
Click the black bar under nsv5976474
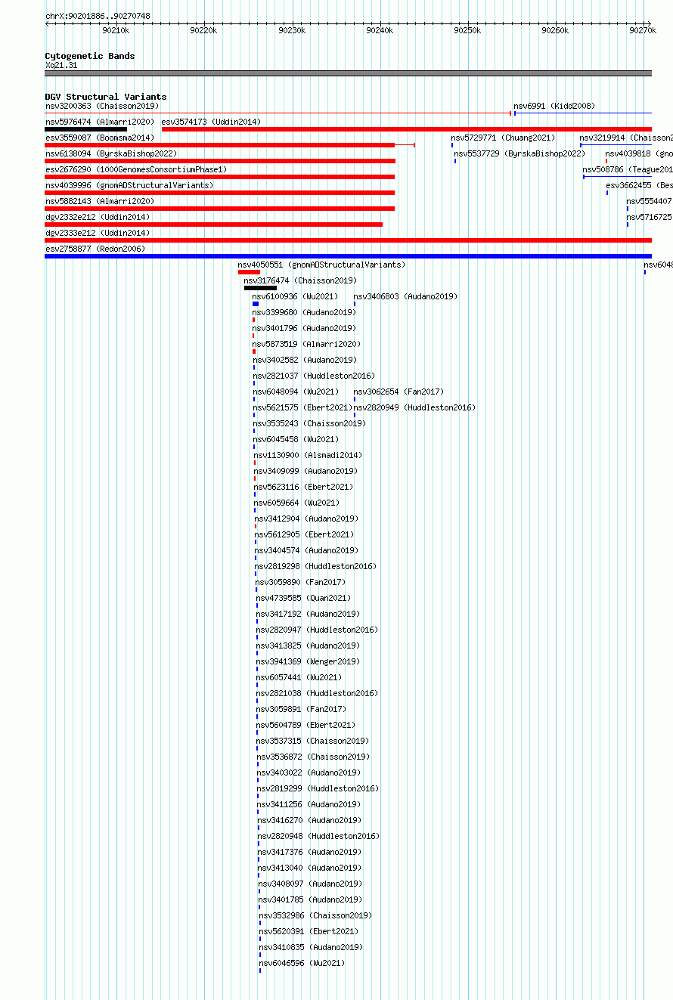coord(85,129)
